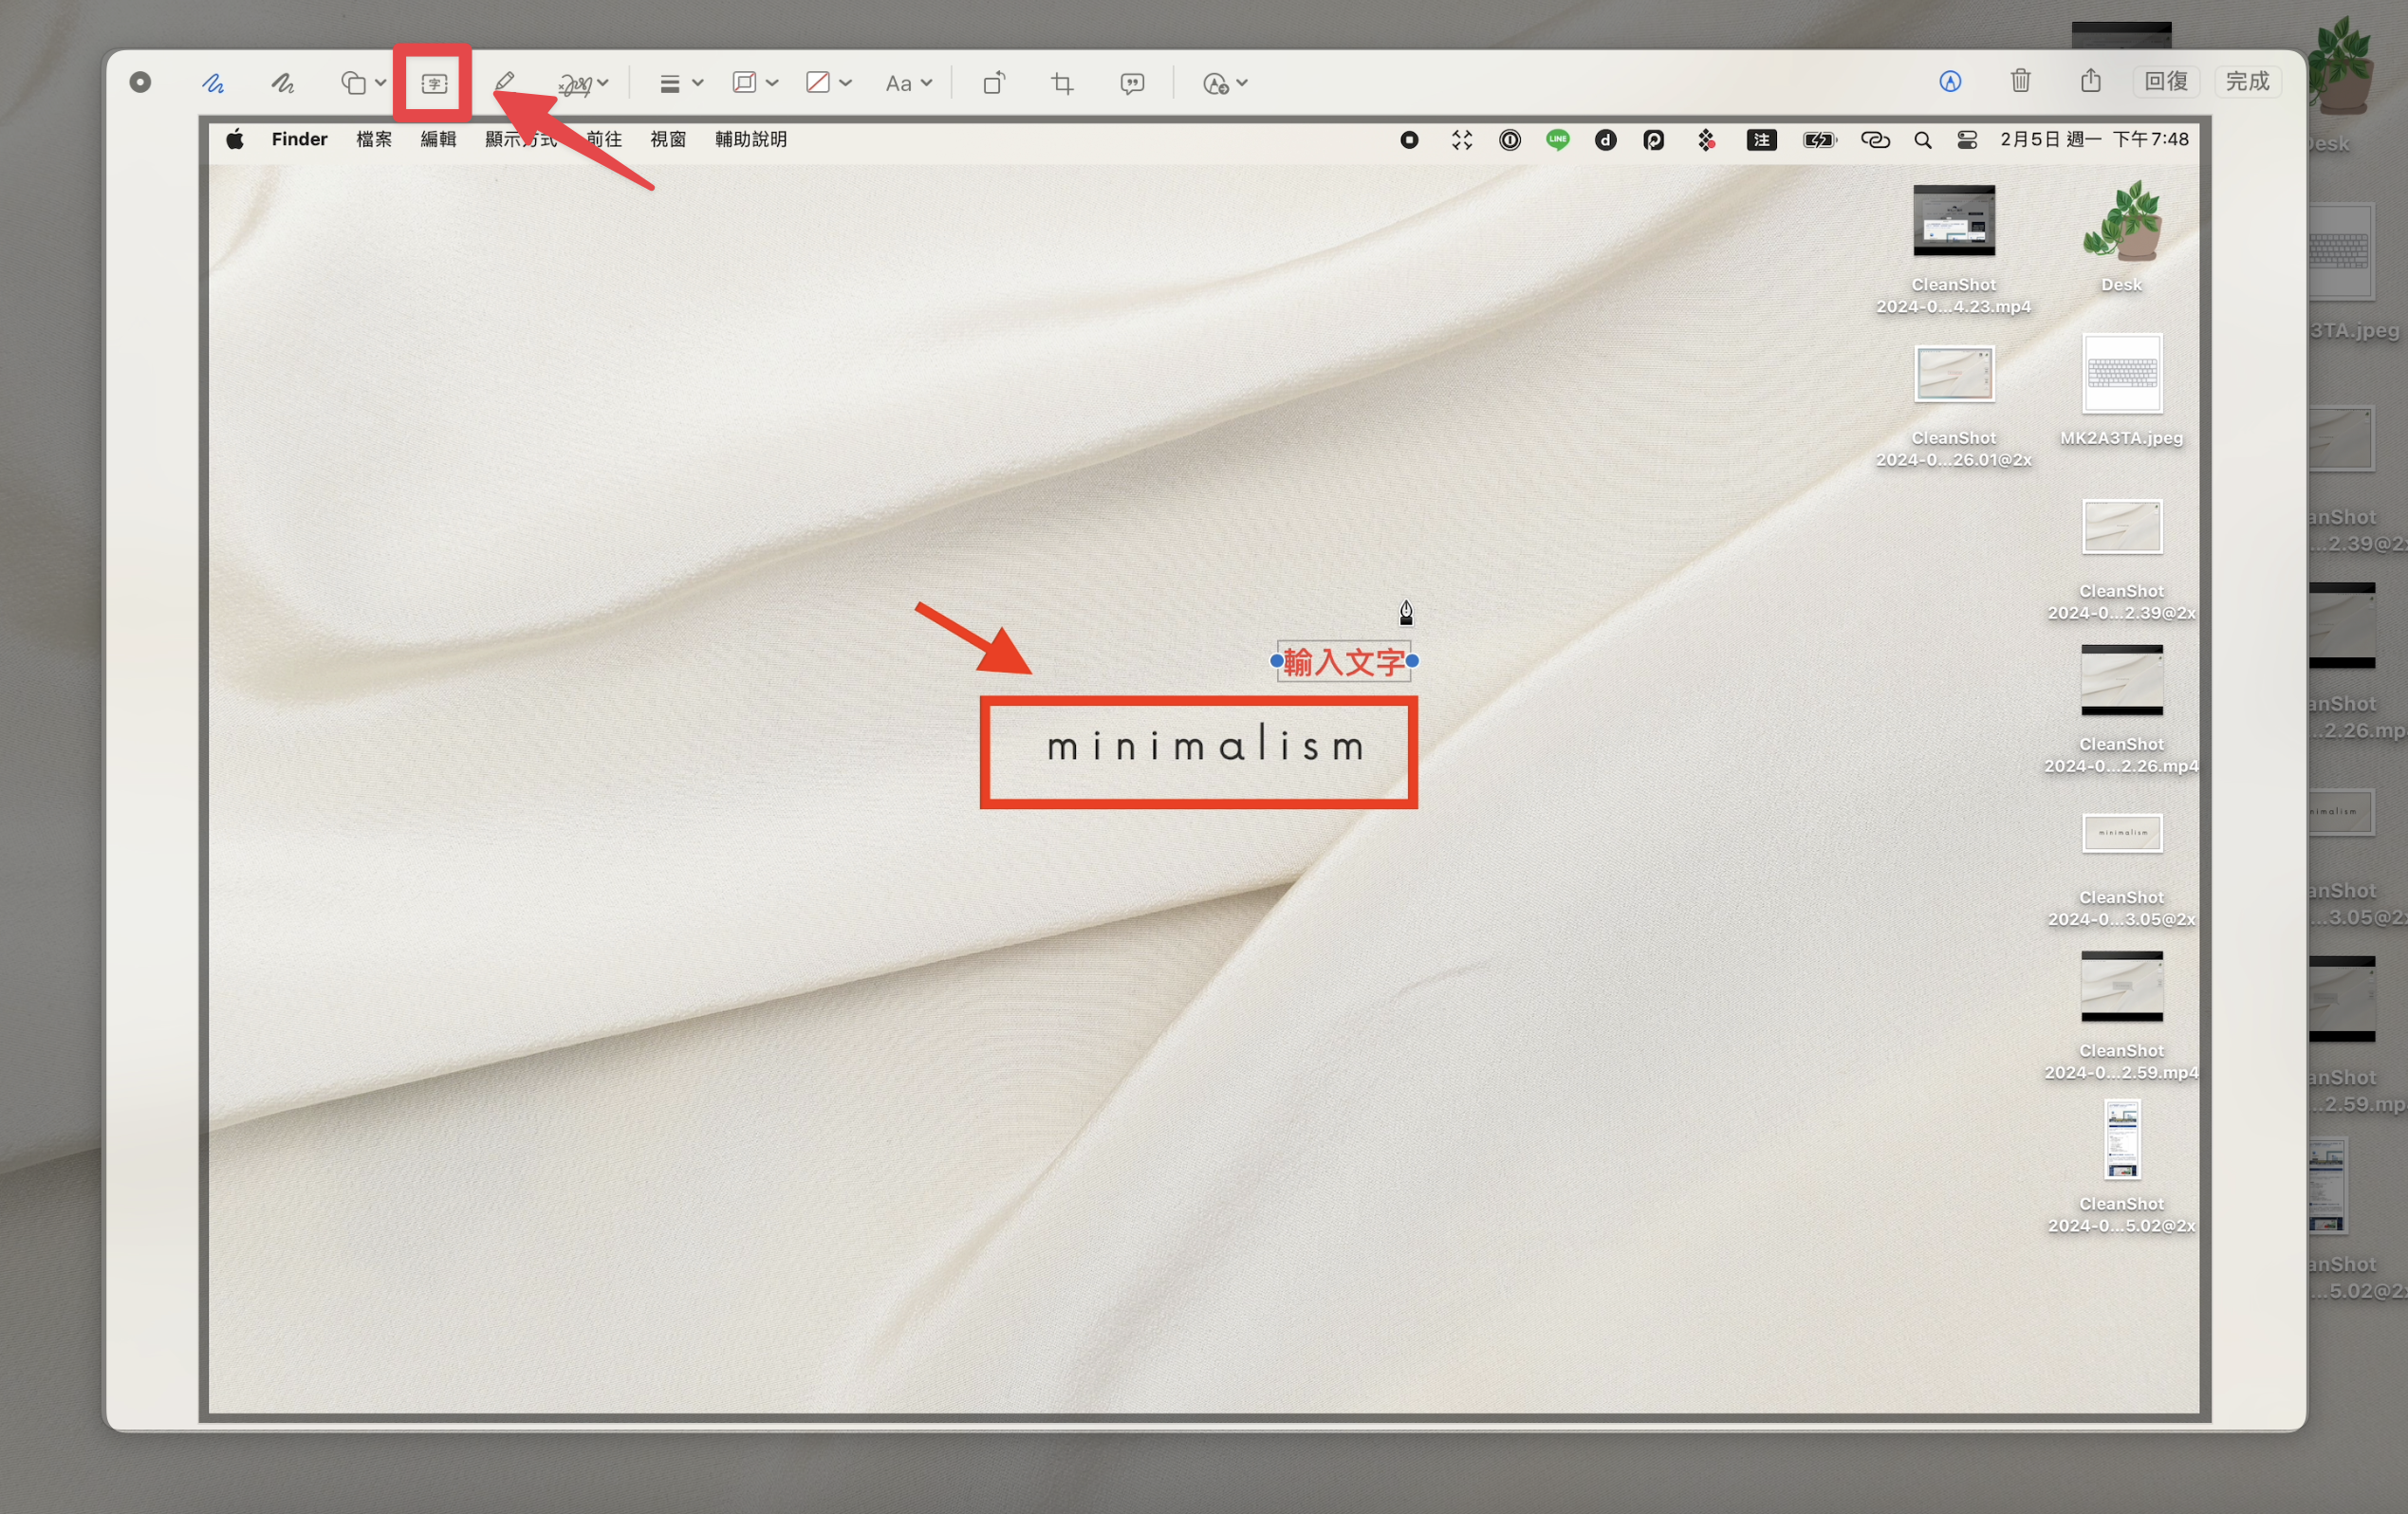Select the 輸入文字 text box
This screenshot has height=1514, width=2408.
(x=1344, y=661)
